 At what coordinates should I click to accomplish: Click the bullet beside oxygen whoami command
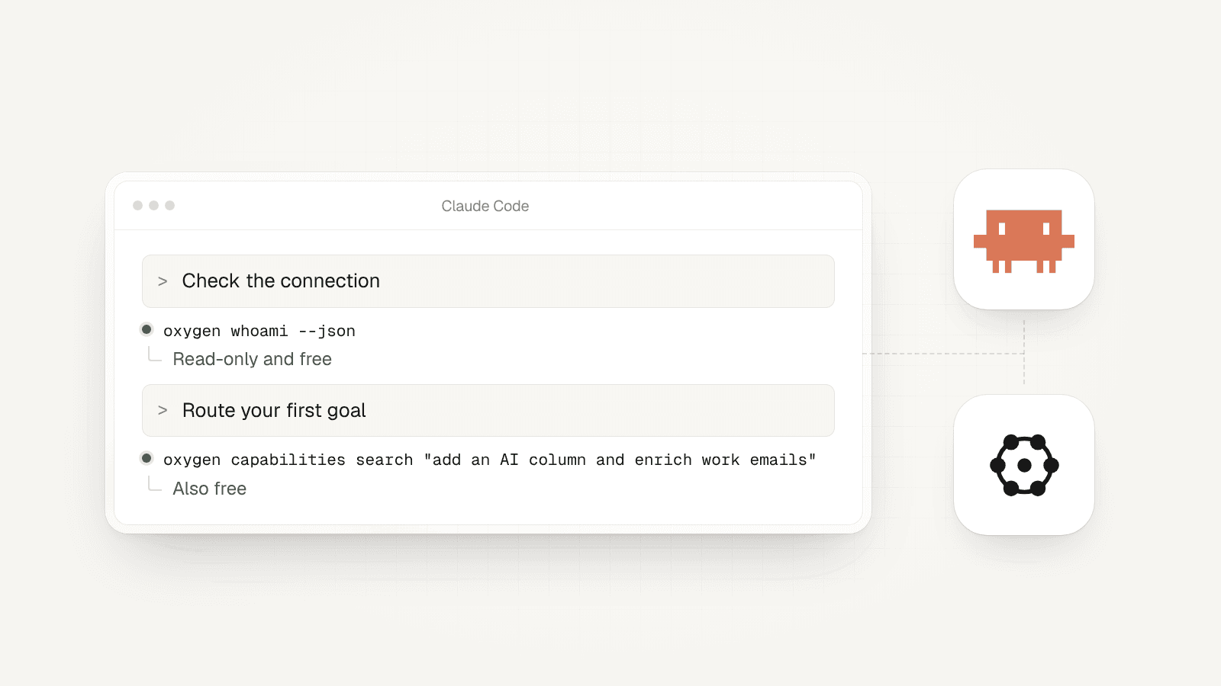(x=147, y=329)
